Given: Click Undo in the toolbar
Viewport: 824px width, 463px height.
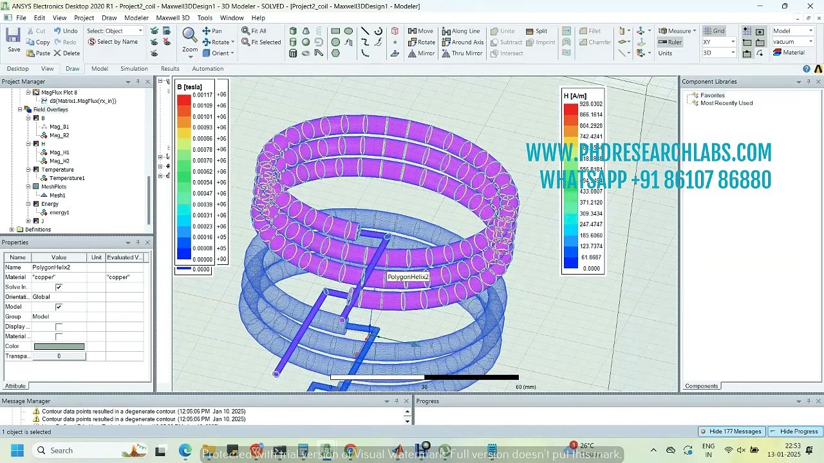Looking at the screenshot, I should point(66,31).
